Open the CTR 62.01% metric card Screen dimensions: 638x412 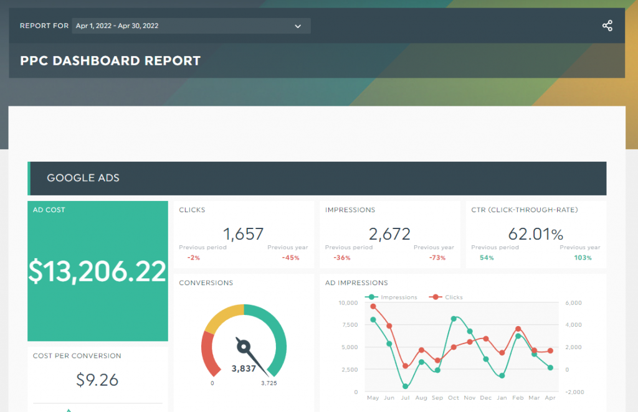click(x=536, y=235)
